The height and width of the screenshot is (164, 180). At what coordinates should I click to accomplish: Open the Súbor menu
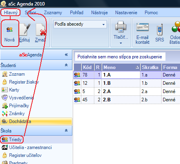point(31,13)
